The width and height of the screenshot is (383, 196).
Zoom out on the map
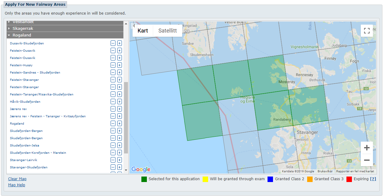click(367, 160)
